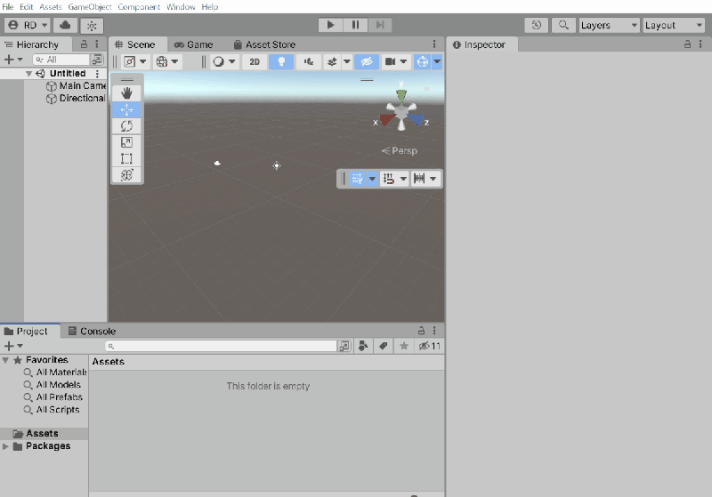This screenshot has width=712, height=497.
Task: Open the Layers dropdown
Action: tap(610, 26)
